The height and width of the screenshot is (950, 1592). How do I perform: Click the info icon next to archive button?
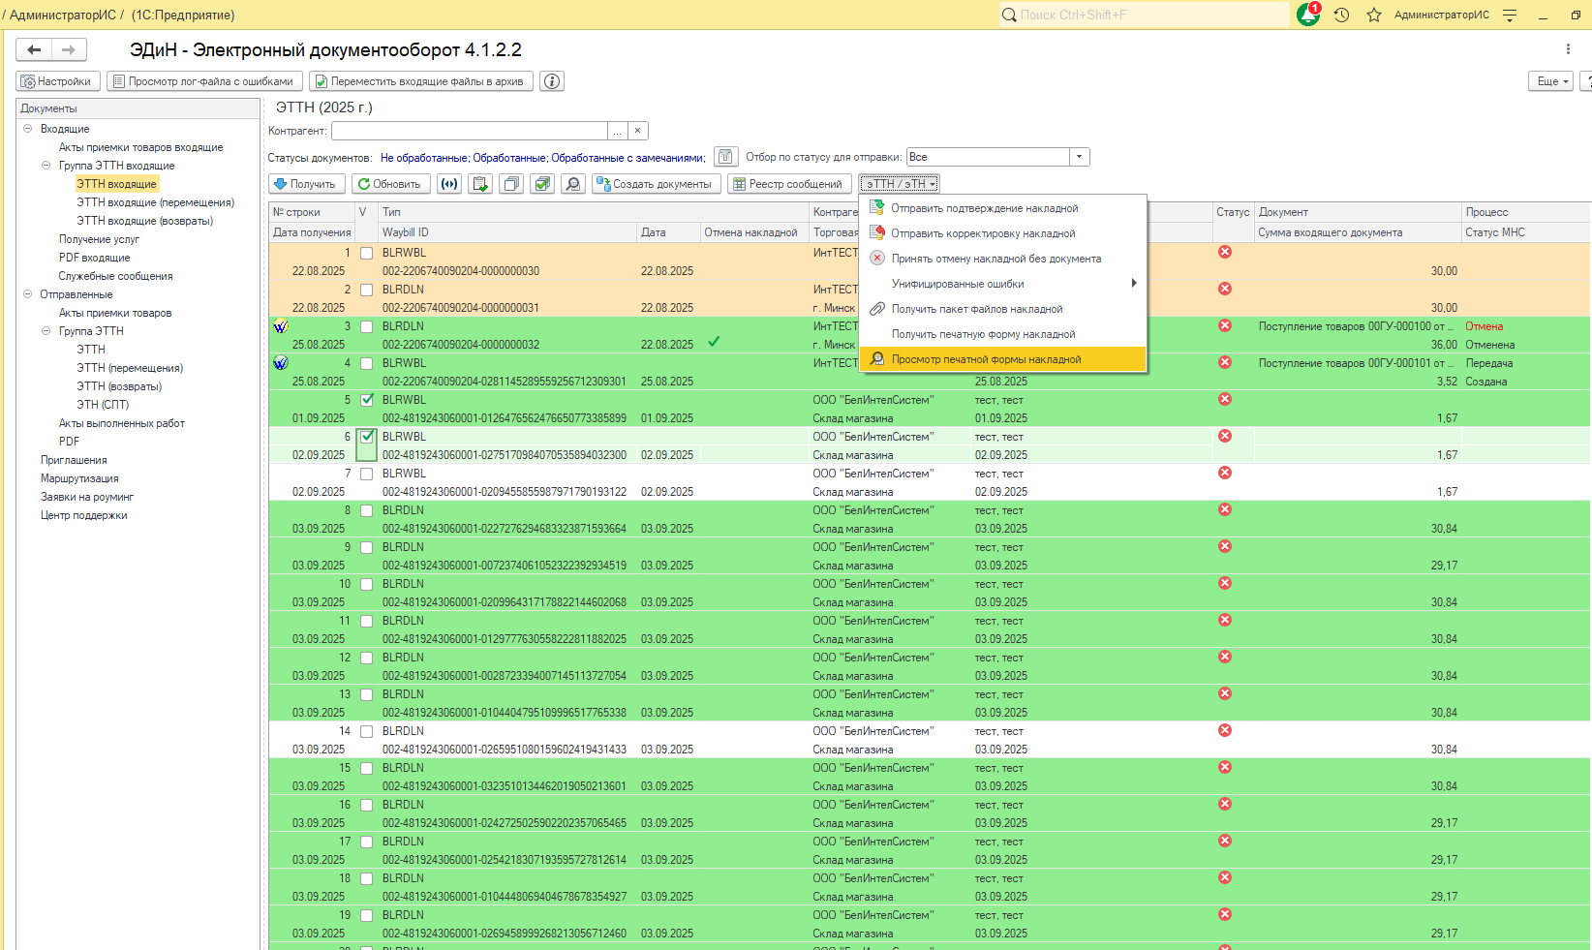tap(552, 81)
